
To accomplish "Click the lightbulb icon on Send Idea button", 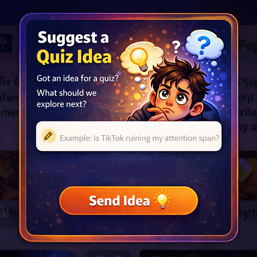I will pos(162,199).
